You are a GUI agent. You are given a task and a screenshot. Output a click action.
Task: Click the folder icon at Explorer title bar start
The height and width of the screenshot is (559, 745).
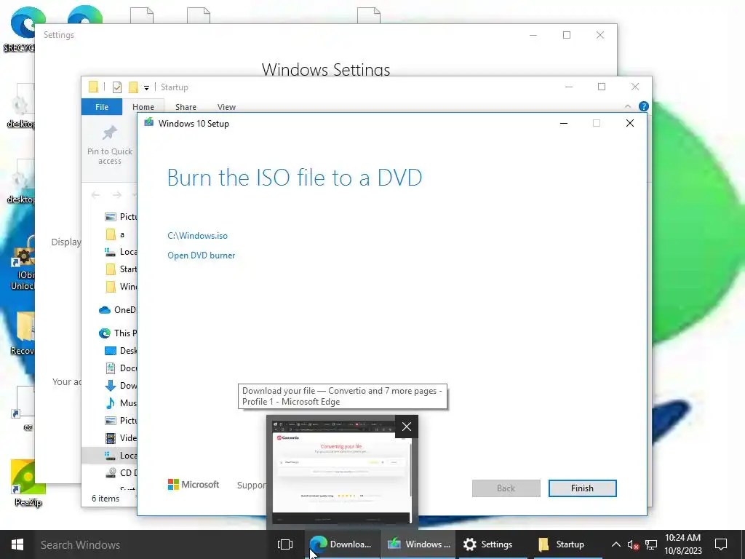[x=93, y=87]
